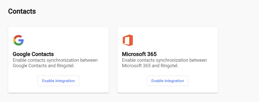Click empty background right of Microsoft 365 card
This screenshot has width=259, height=102.
tap(238, 60)
